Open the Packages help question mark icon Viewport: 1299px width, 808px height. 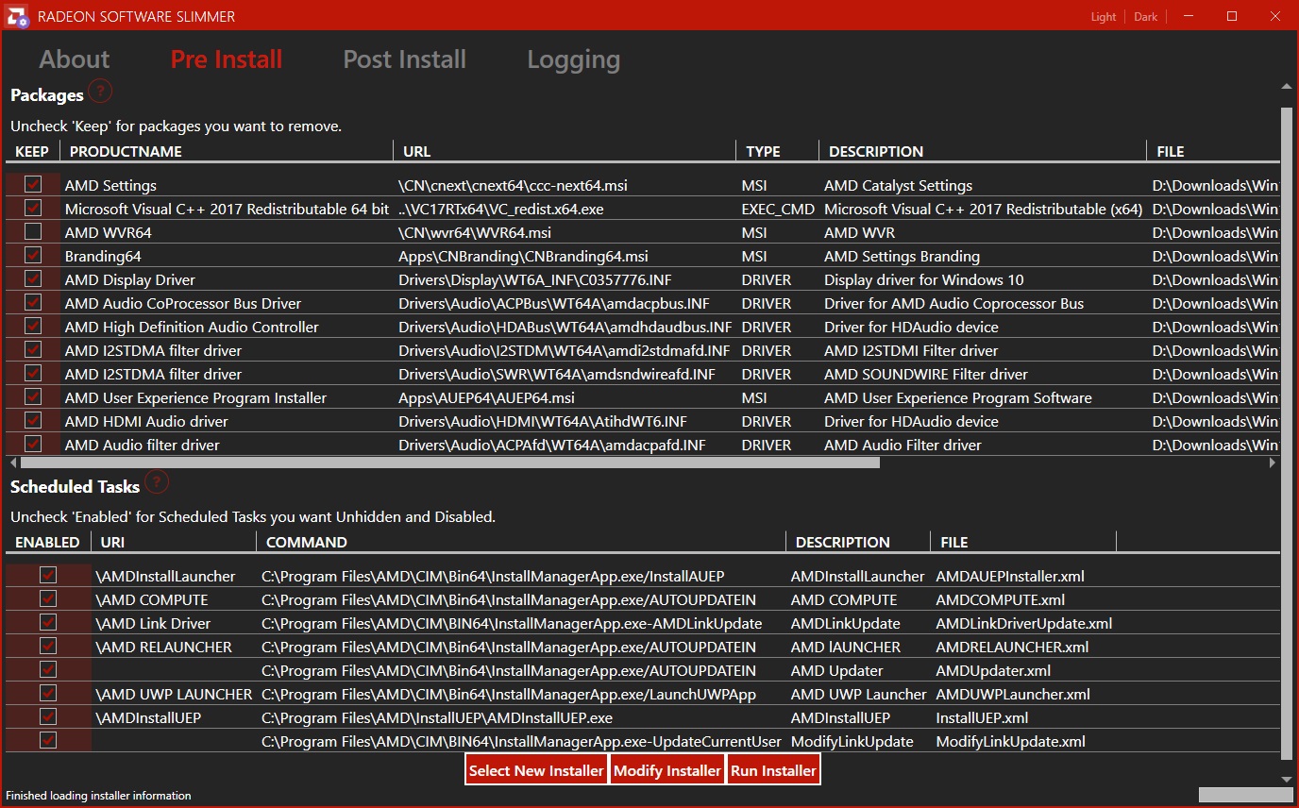tap(100, 93)
